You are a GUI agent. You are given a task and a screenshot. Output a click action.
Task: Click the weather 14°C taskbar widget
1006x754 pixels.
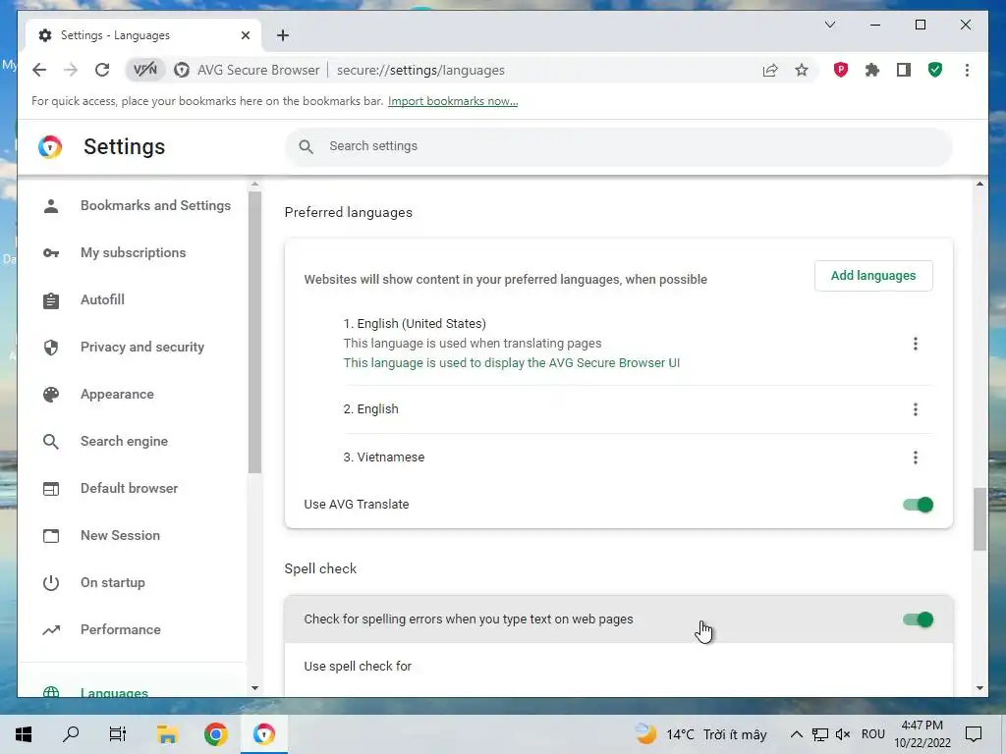(x=700, y=734)
